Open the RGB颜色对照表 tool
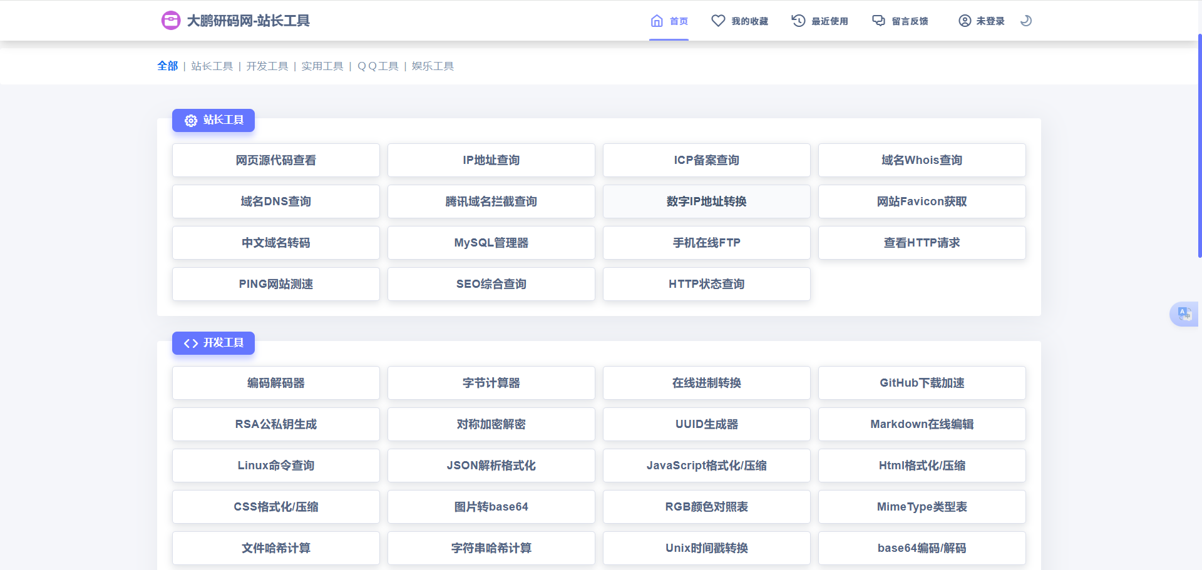Screen dimensions: 1202x570 tap(706, 507)
